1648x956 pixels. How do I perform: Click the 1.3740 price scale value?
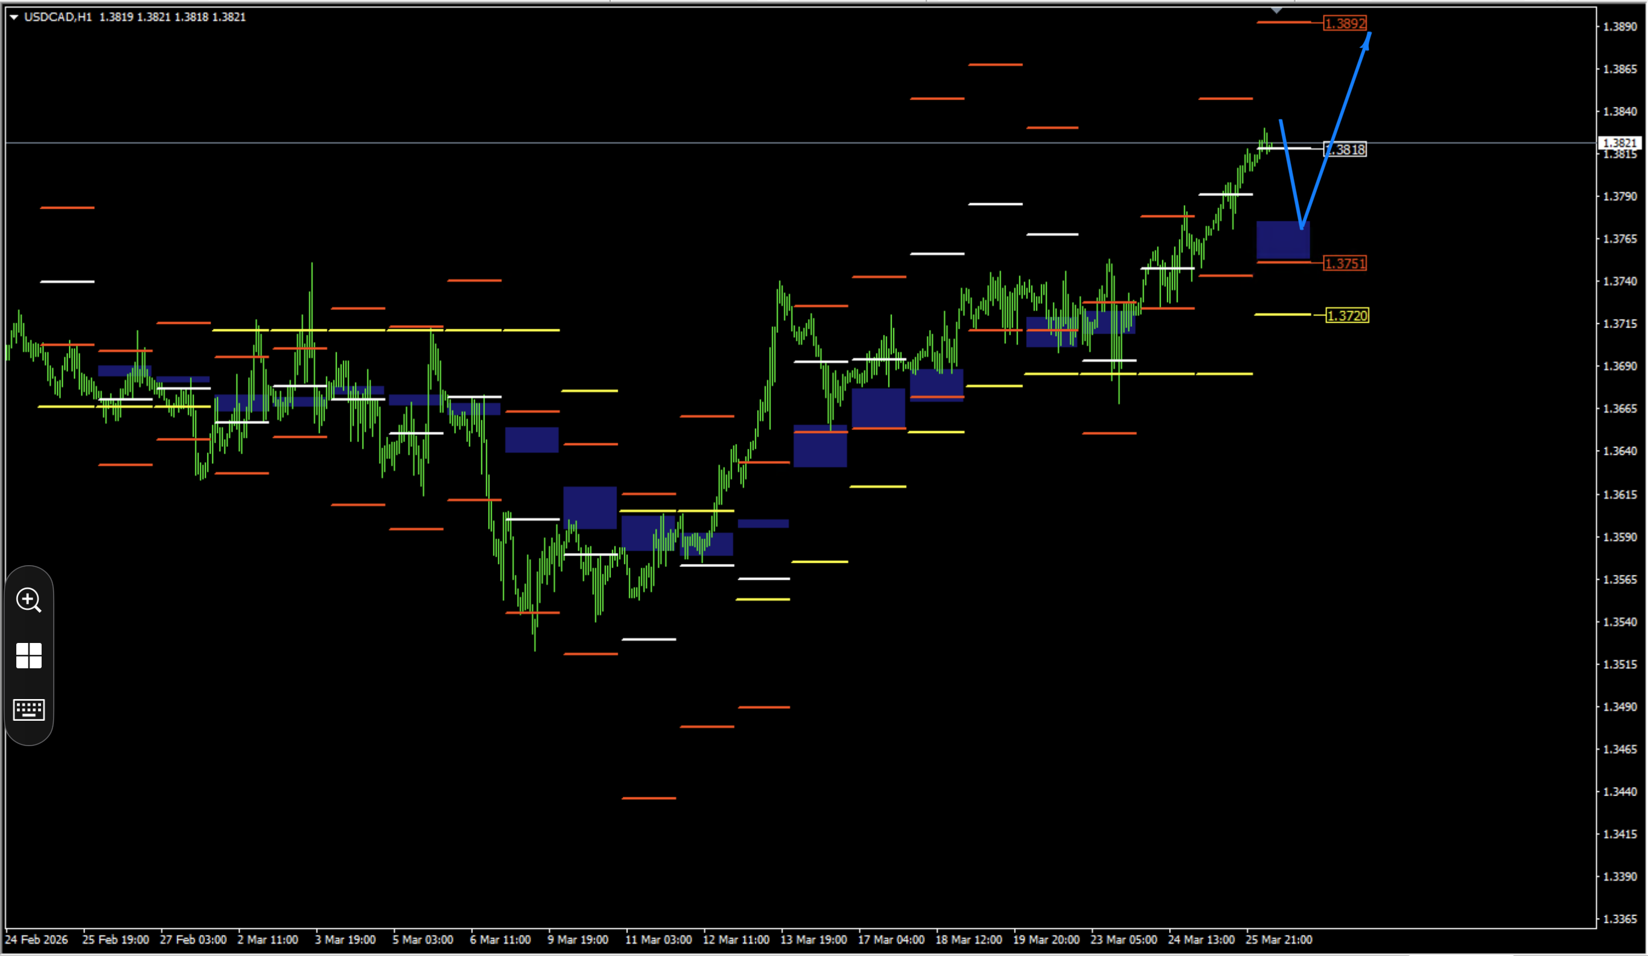click(x=1619, y=281)
